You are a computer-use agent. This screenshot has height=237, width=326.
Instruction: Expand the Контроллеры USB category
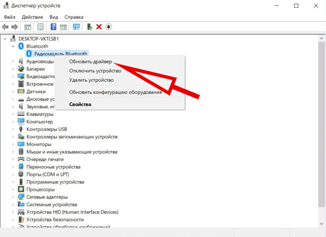pos(13,129)
